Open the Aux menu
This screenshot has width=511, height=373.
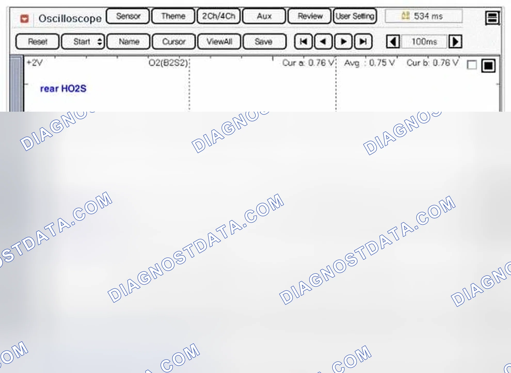pos(264,16)
